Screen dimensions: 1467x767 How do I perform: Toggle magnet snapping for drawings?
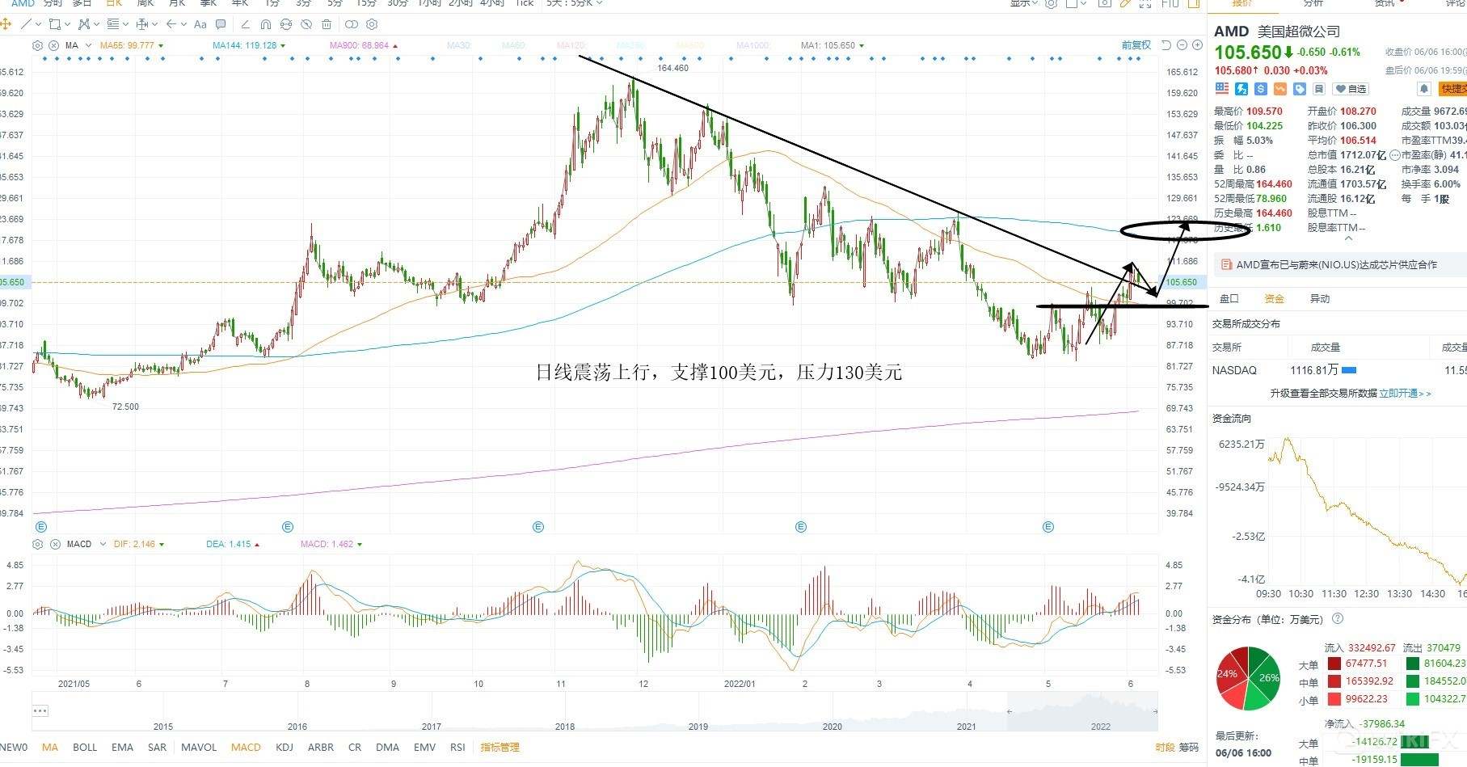pos(266,24)
